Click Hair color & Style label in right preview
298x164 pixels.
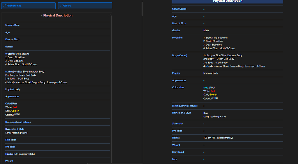182,113
